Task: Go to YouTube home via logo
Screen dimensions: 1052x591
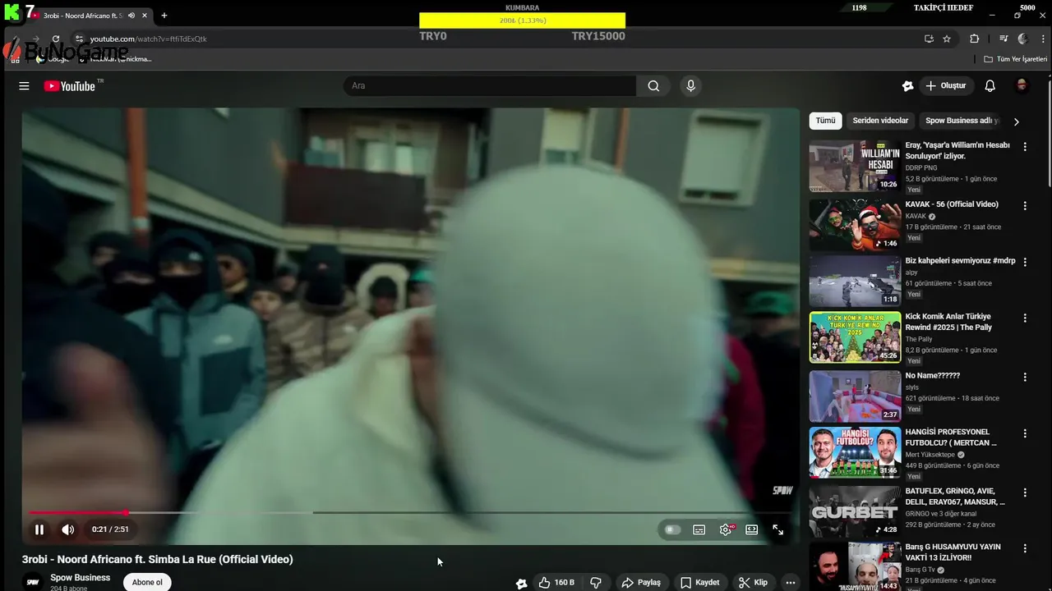Action: [70, 85]
